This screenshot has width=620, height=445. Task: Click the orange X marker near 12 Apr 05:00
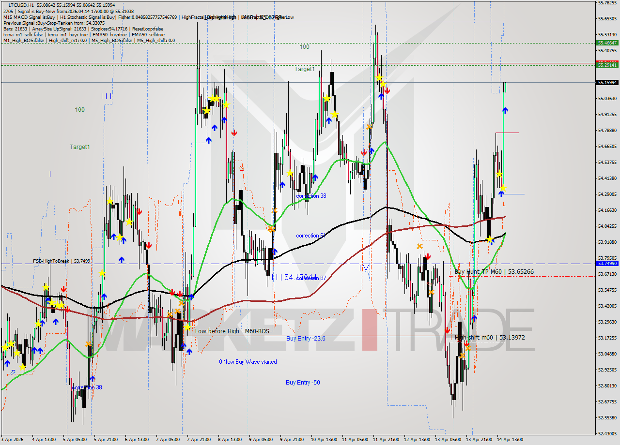click(x=419, y=247)
